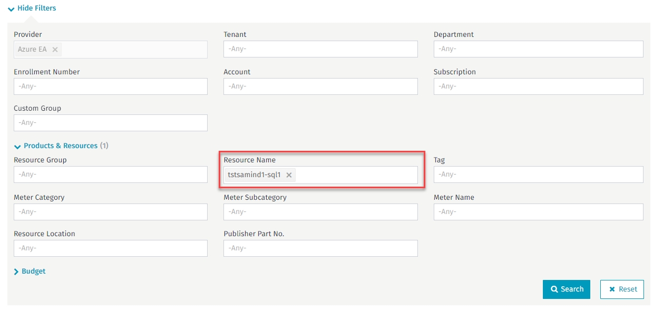Click the Search button
653x310 pixels.
566,289
